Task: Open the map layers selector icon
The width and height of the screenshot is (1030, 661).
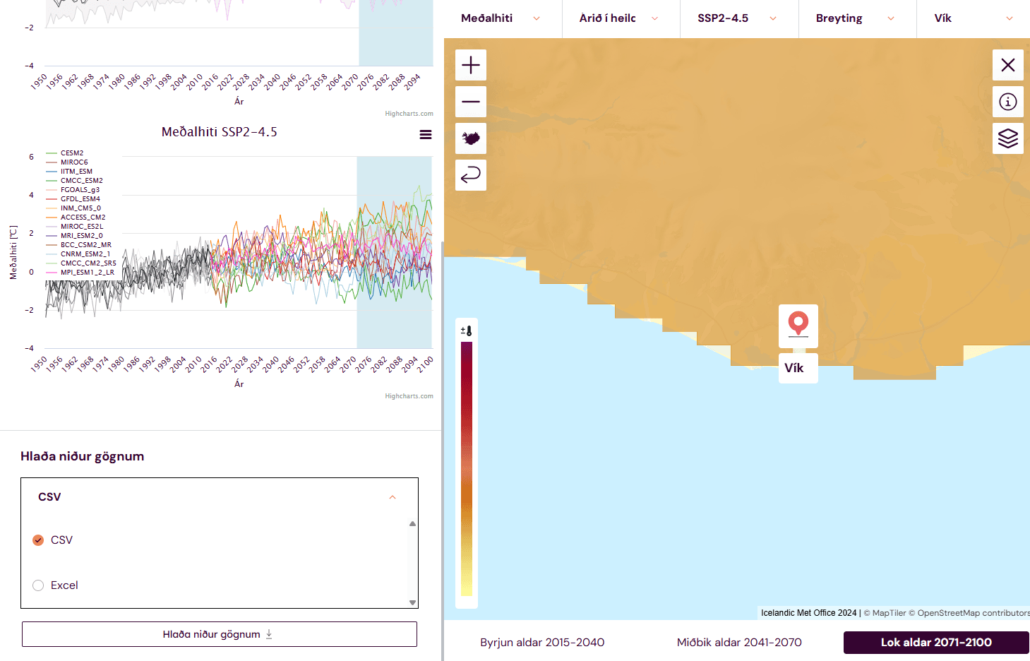Action: [x=1007, y=138]
